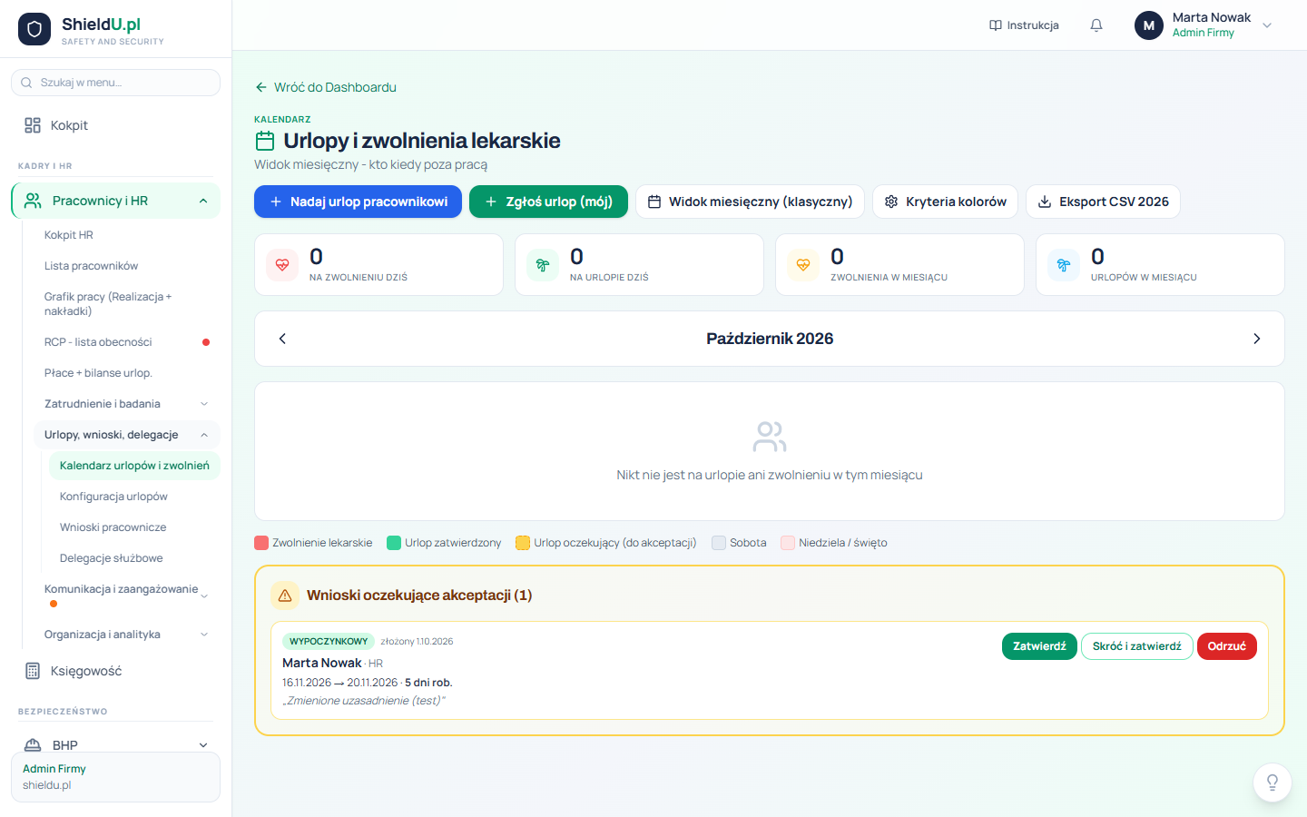Click Skróć i zatwierdź button

click(x=1137, y=646)
